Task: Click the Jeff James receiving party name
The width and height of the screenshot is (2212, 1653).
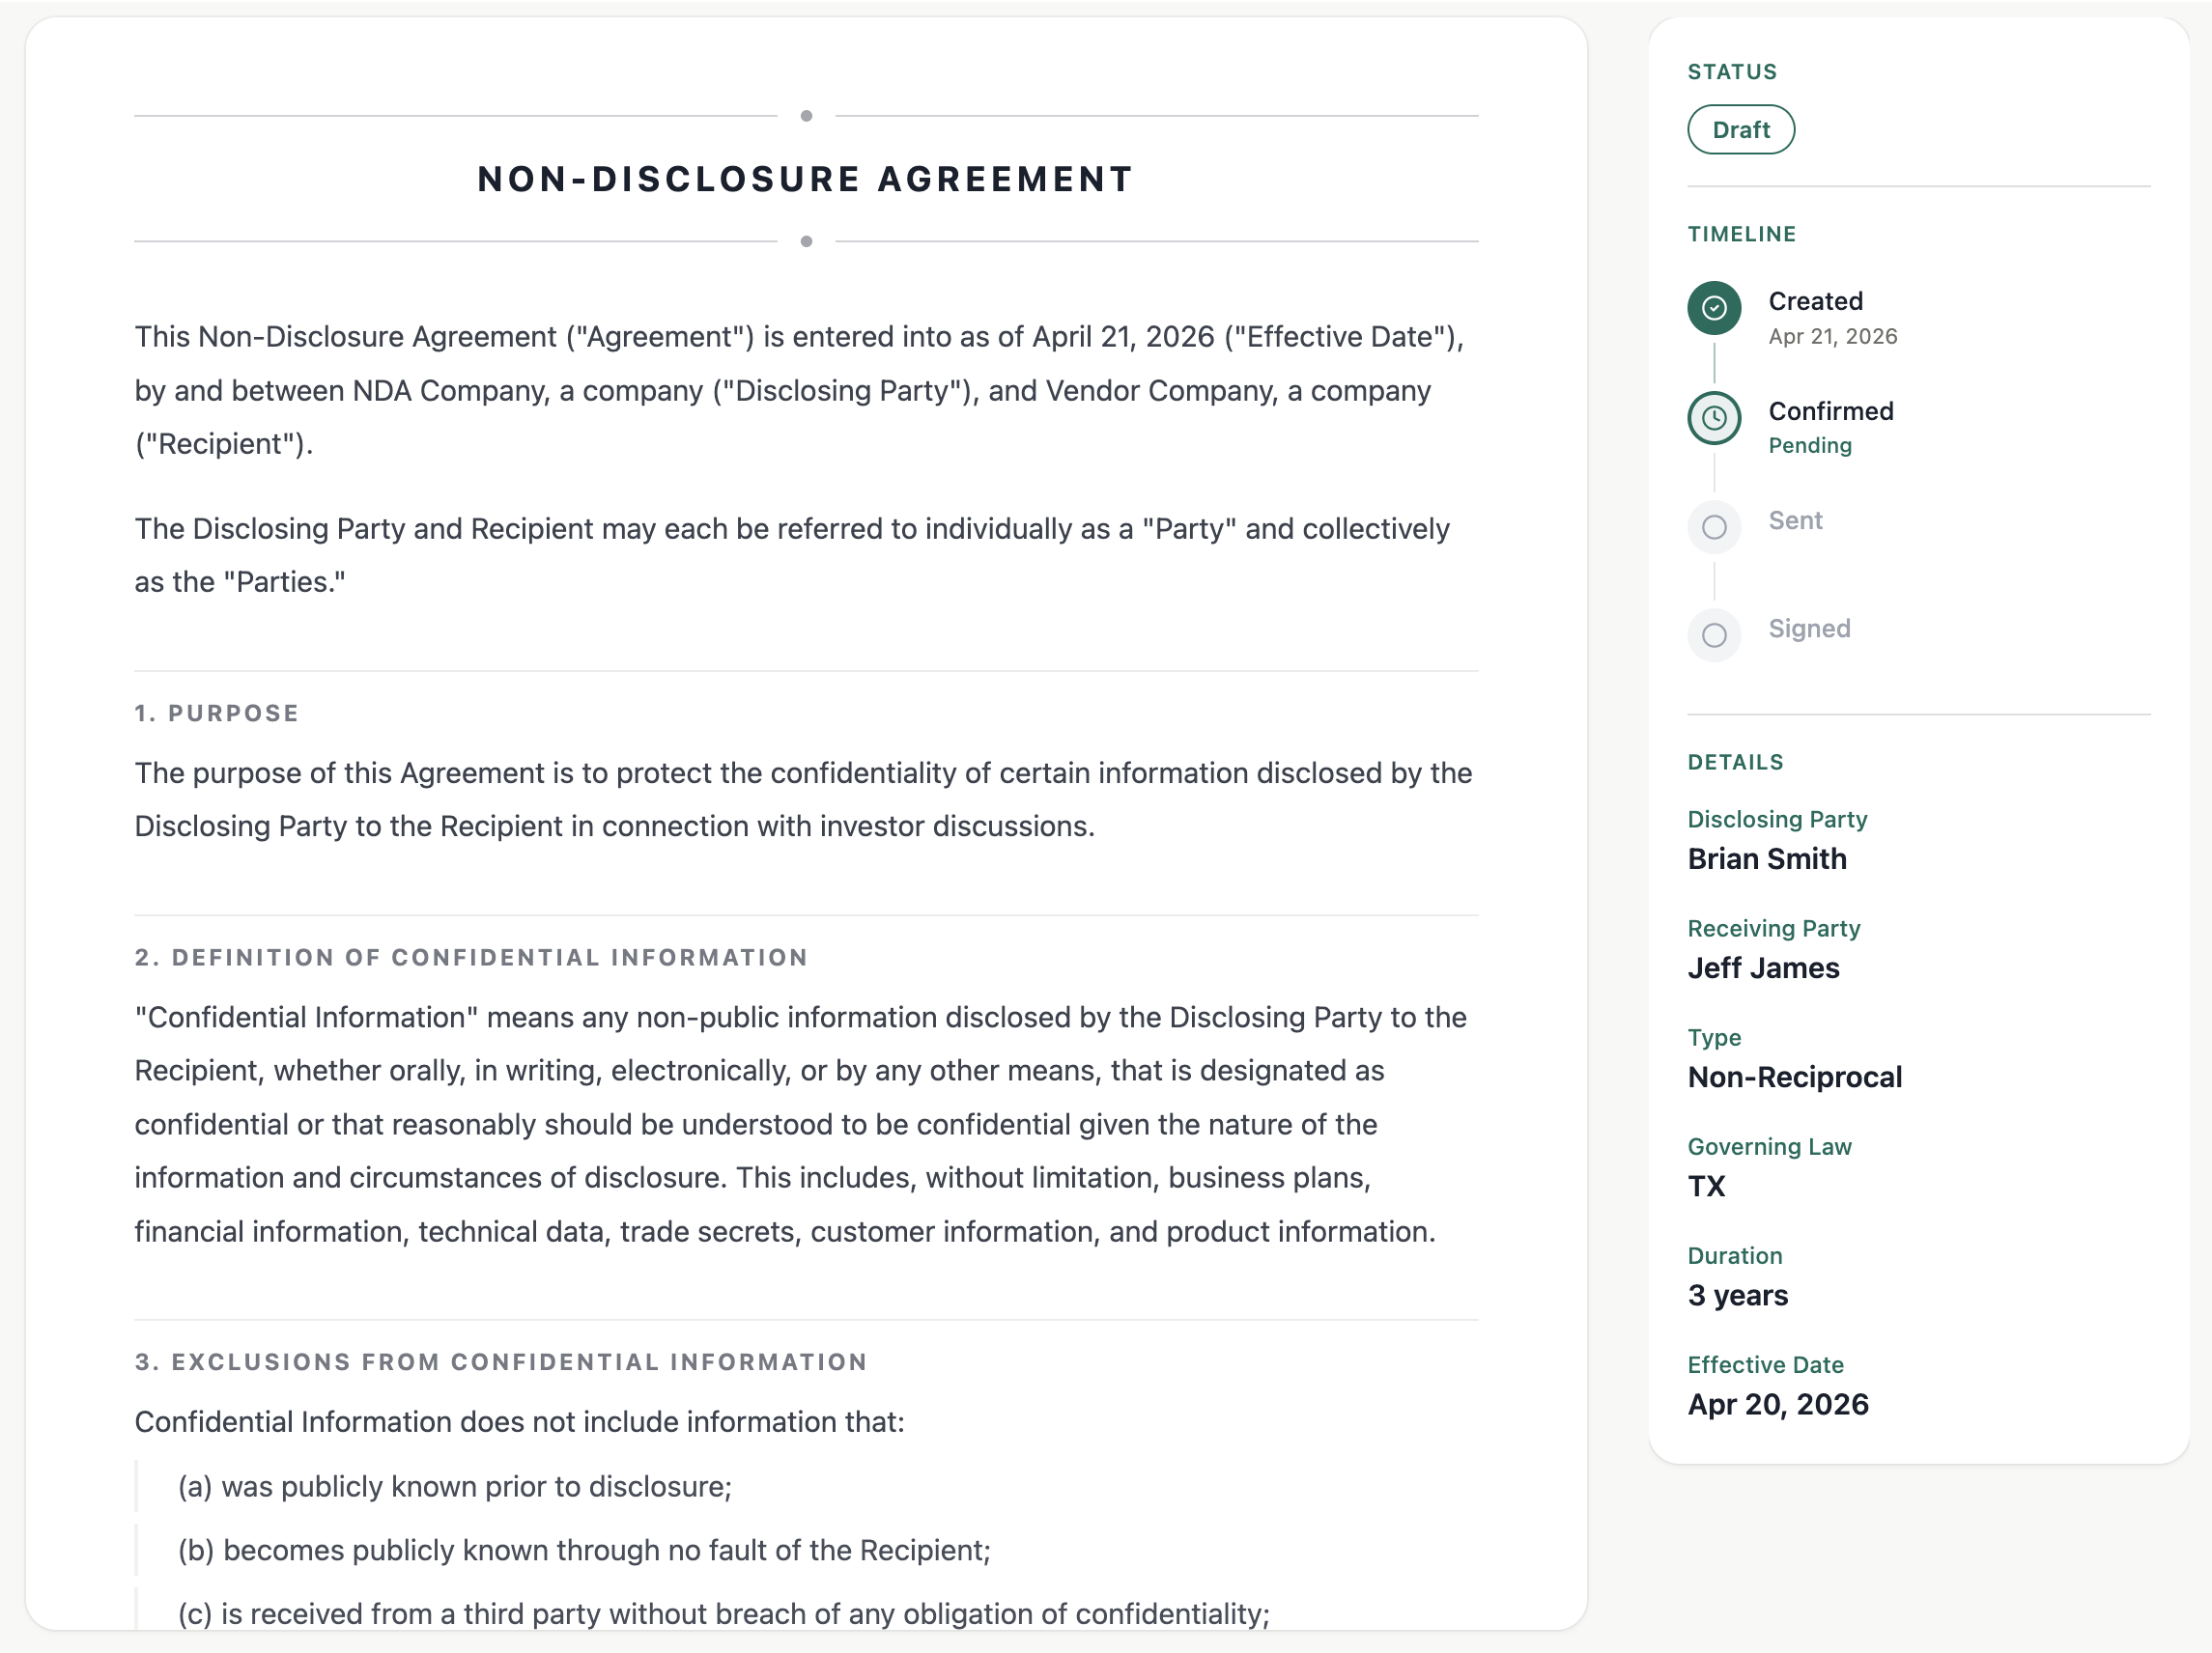Action: tap(1763, 968)
